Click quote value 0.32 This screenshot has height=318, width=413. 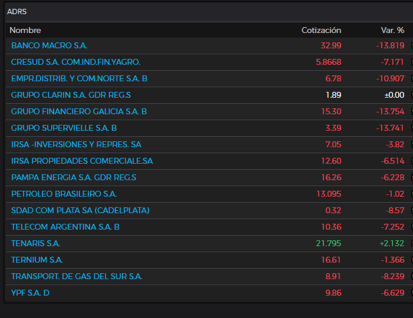click(333, 210)
